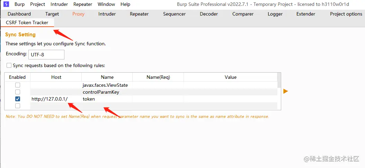Viewport: 365px width, 168px height.
Task: Open the Sequencer tab
Action: click(x=174, y=14)
